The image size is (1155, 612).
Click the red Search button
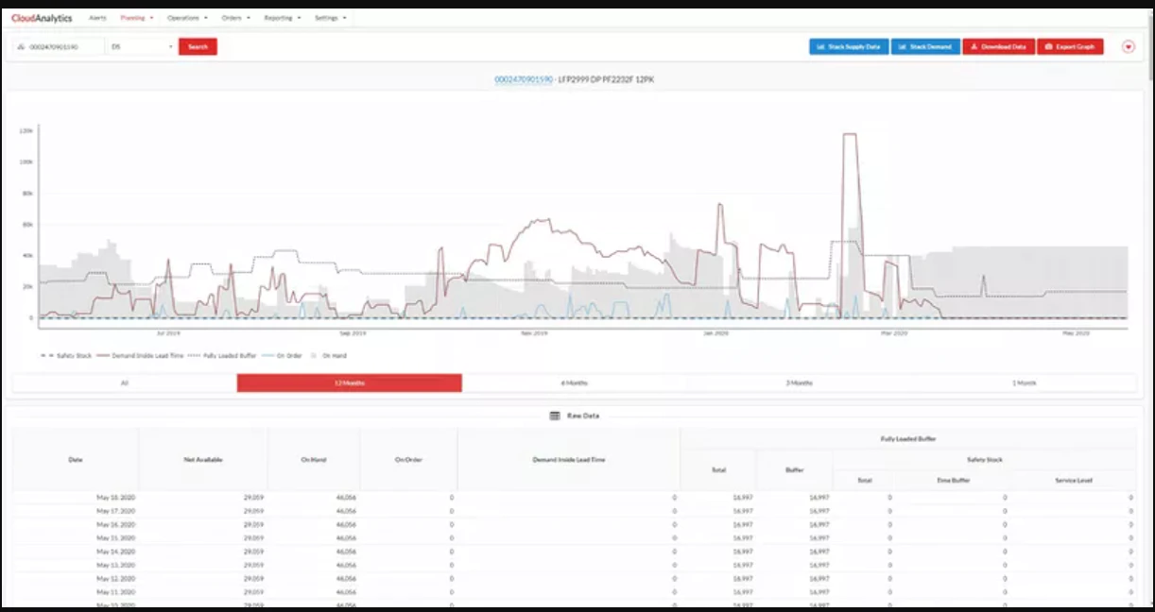point(198,46)
